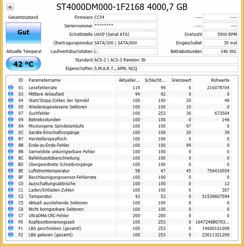Click the Eingeschaltet field showing 39 mal
The height and width of the screenshot is (247, 244).
[x=221, y=43]
